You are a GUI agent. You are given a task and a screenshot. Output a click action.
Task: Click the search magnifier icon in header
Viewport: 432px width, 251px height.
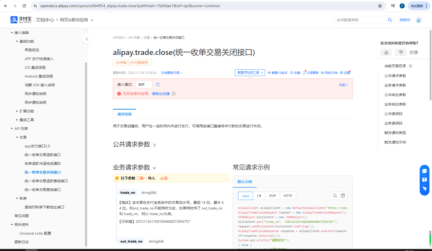(390, 20)
